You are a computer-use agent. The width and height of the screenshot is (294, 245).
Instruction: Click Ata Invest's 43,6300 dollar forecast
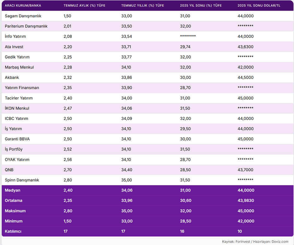245,47
